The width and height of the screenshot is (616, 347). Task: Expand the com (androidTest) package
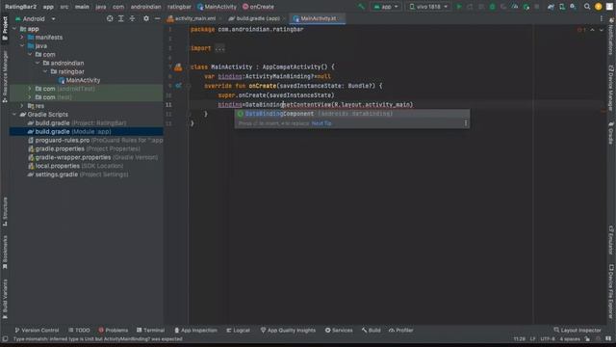pyautogui.click(x=30, y=89)
